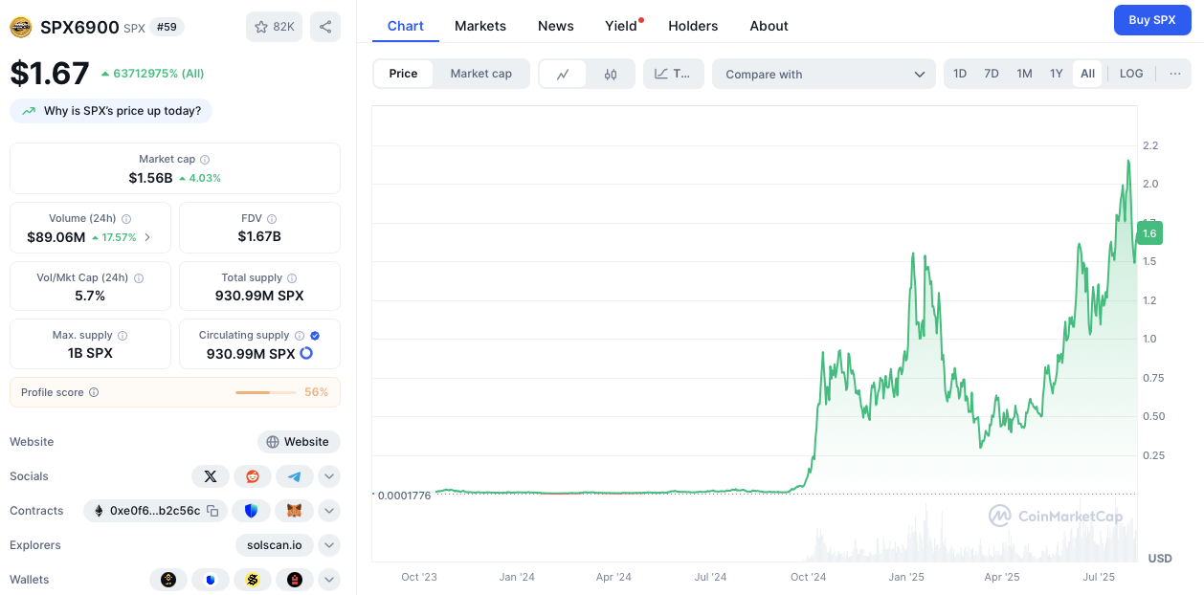Open solscan.io explorer link

pos(274,545)
